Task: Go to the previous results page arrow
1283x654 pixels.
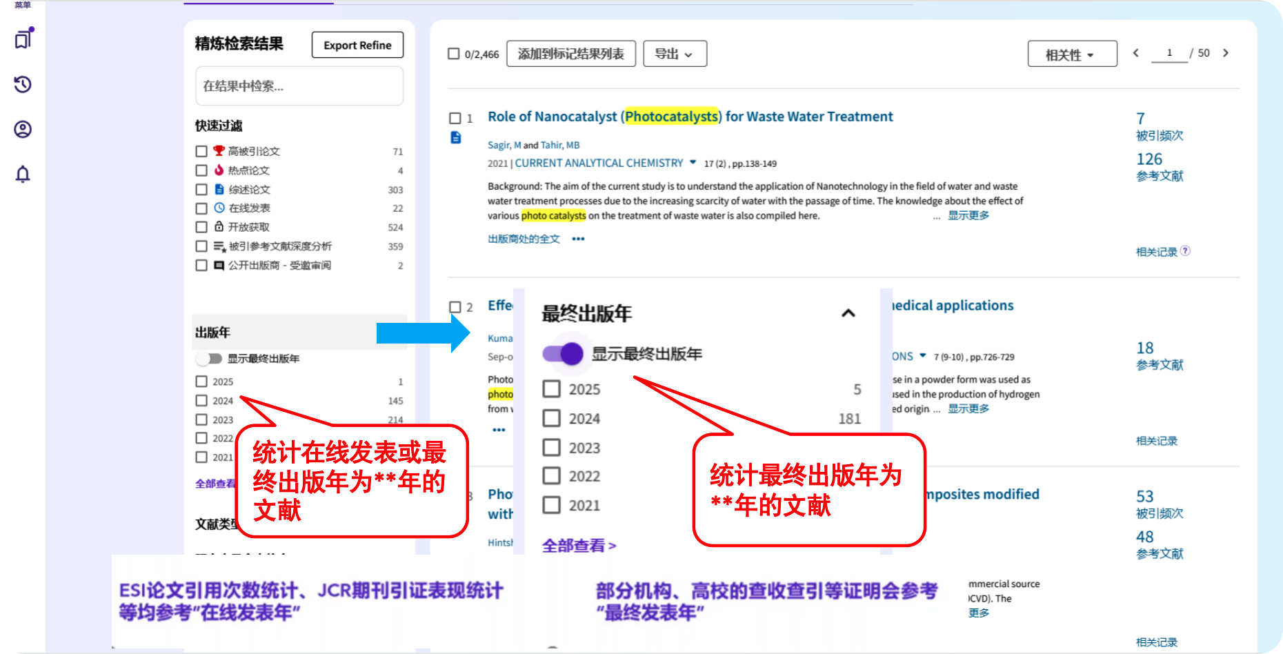Action: pyautogui.click(x=1135, y=53)
